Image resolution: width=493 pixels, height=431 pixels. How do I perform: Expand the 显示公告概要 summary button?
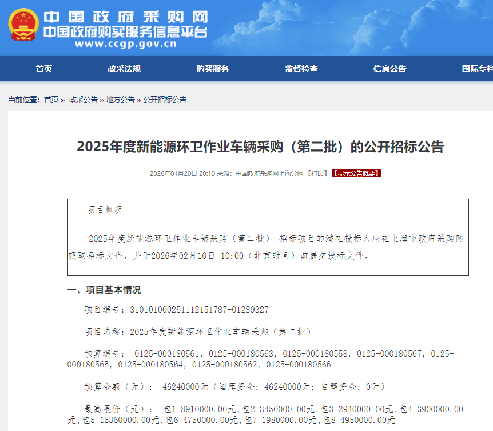tap(356, 173)
